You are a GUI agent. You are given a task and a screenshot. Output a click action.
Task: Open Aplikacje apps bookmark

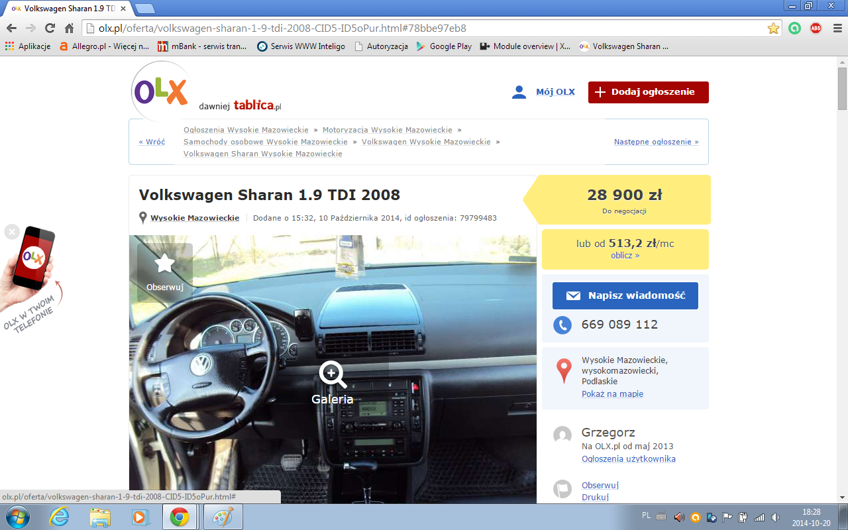[27, 46]
